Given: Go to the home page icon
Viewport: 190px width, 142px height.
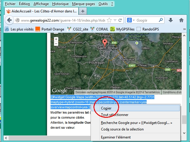Looking at the screenshot, I should pyautogui.click(x=181, y=20).
